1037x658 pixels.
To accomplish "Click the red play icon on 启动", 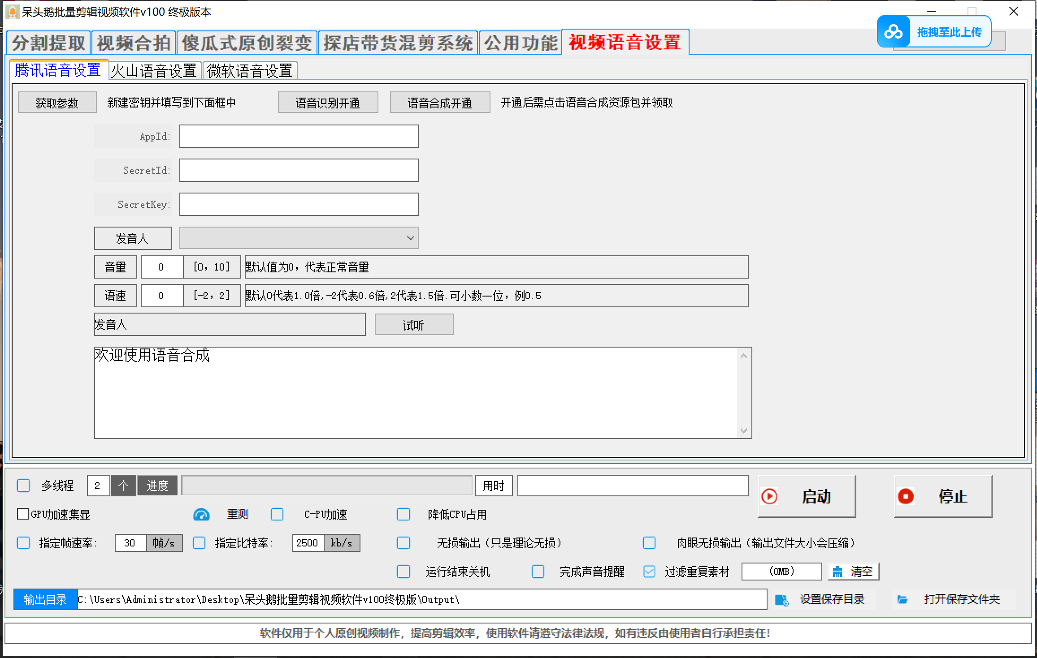I will (x=769, y=496).
